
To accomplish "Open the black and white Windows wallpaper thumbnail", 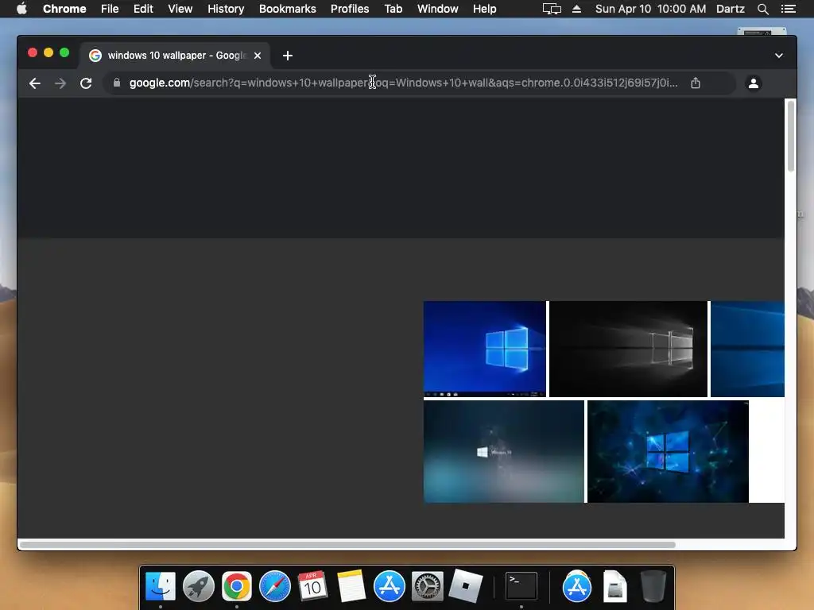I will (x=628, y=349).
